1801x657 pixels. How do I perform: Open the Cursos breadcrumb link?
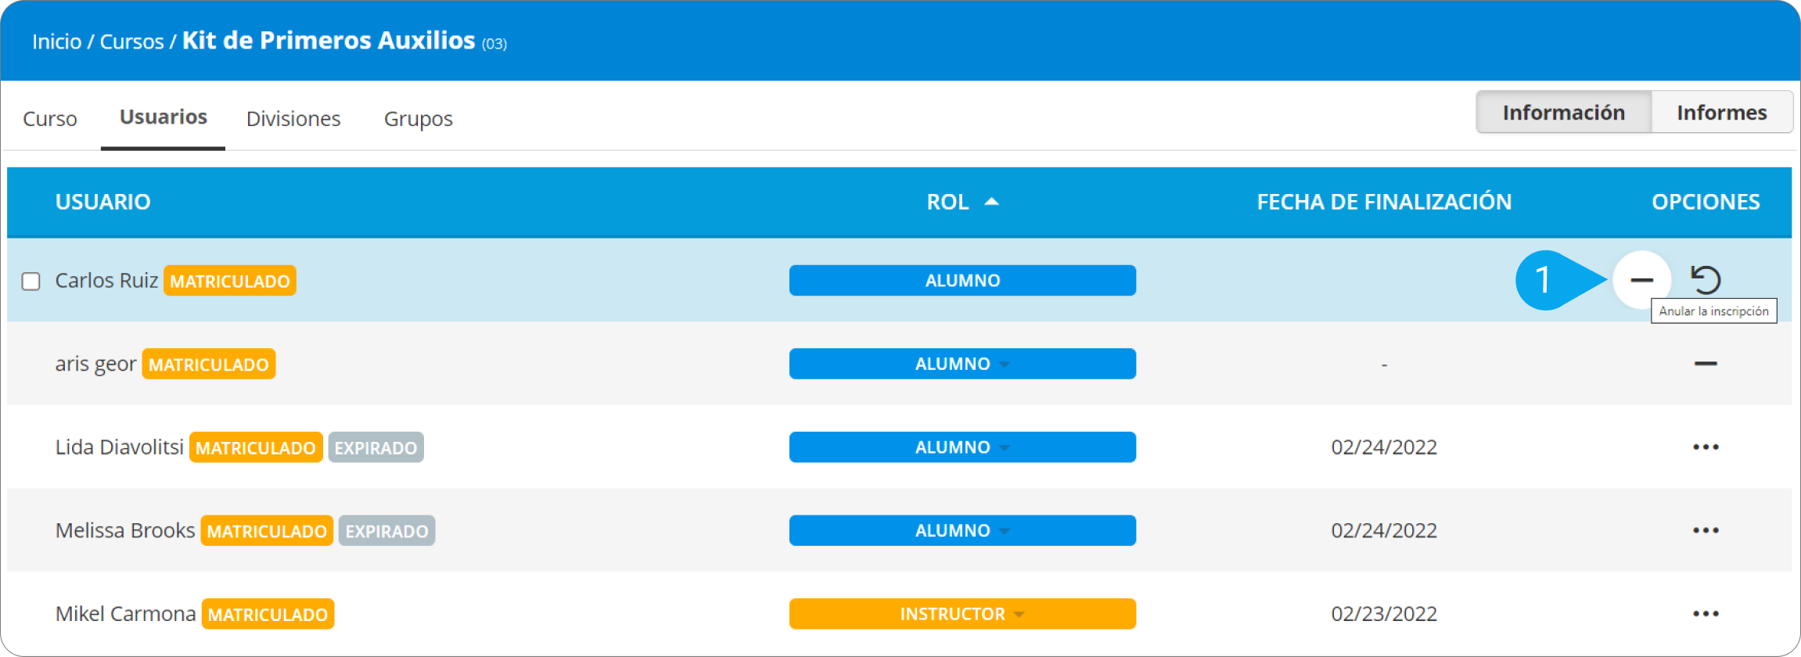[x=131, y=41]
